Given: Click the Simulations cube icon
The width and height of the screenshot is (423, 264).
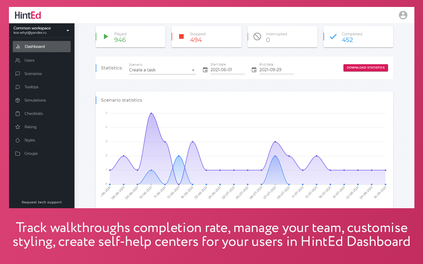Looking at the screenshot, I should tap(18, 100).
